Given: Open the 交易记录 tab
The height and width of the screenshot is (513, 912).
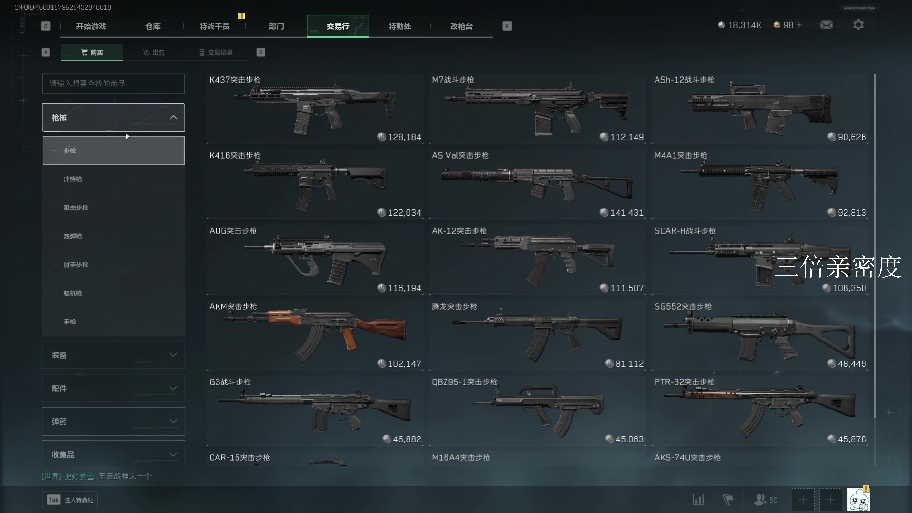Looking at the screenshot, I should (215, 52).
